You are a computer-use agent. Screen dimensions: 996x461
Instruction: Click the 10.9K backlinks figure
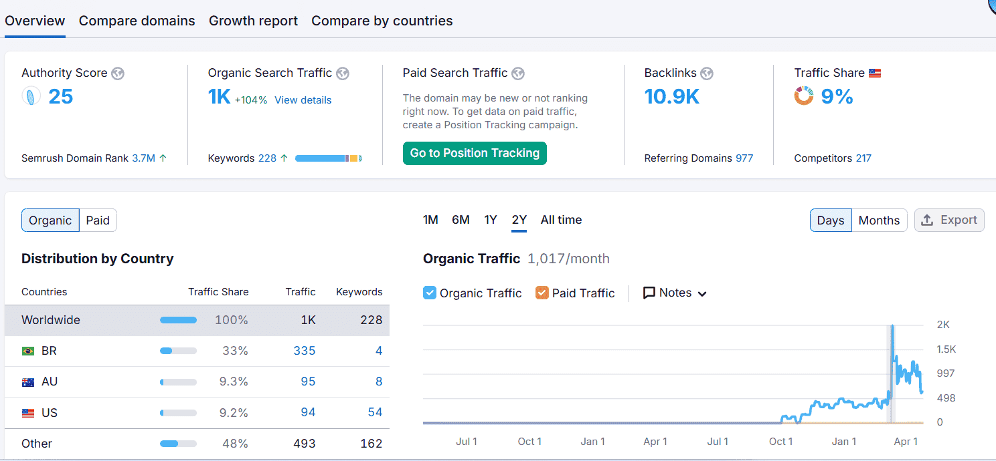pos(672,97)
